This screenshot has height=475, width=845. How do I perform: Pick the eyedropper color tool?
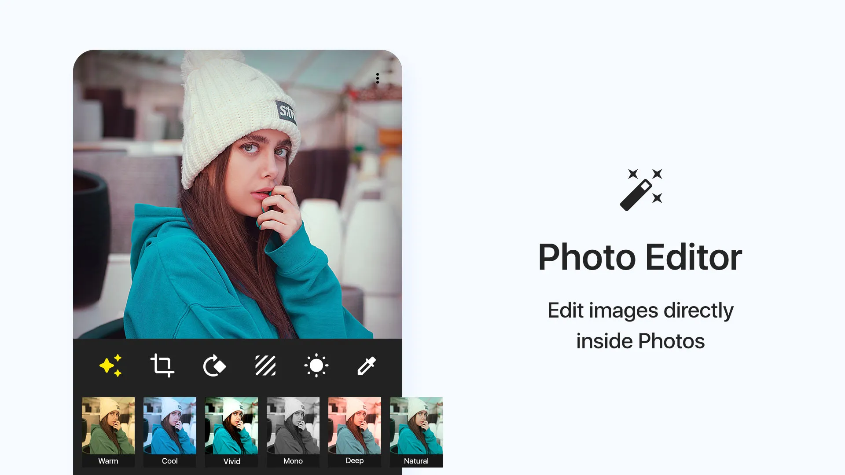[367, 365]
